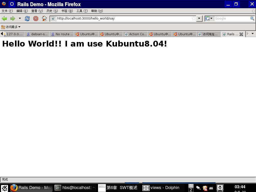Viewport: 256px width, 192px height.
Task: Switch to hbs@localhost terminal in taskbar
Action: [x=75, y=188]
